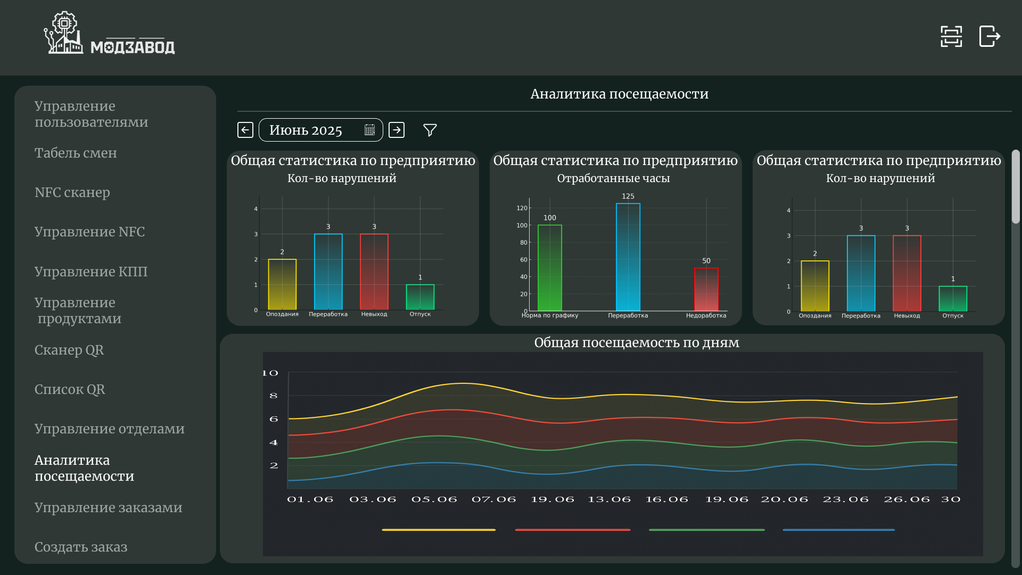This screenshot has height=575, width=1022.
Task: Go to previous month arrow
Action: tap(245, 130)
